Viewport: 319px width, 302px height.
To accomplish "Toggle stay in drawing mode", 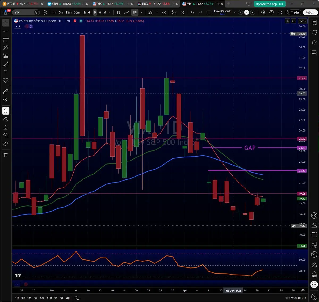I will pyautogui.click(x=6, y=119).
